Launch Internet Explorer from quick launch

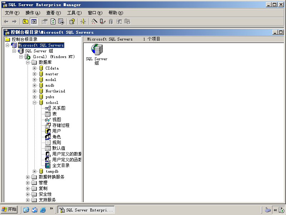[43, 210]
